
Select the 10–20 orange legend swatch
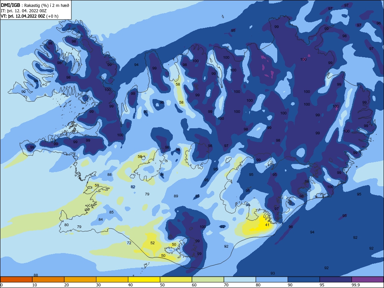[x=48, y=280]
